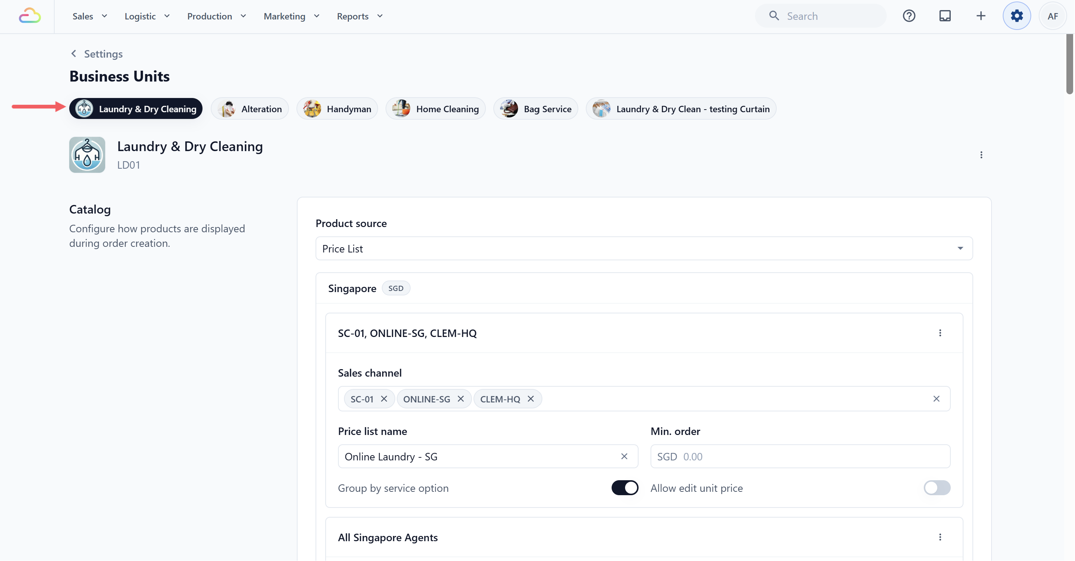The height and width of the screenshot is (561, 1075).
Task: Open the Marketing menu
Action: click(x=291, y=16)
